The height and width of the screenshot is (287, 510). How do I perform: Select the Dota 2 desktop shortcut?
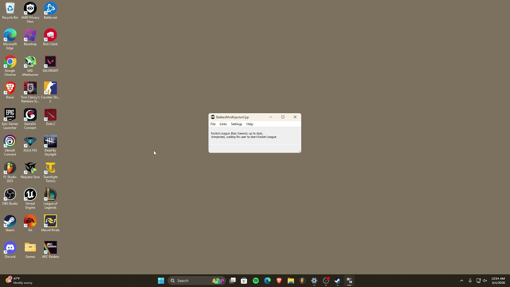click(x=50, y=117)
